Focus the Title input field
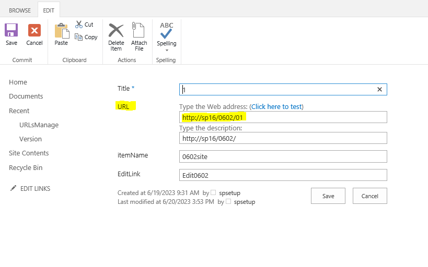Screen dimensions: 428x267 [x=283, y=89]
